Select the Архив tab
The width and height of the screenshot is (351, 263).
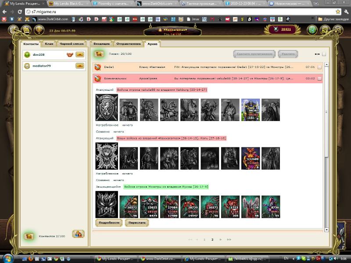pyautogui.click(x=152, y=44)
